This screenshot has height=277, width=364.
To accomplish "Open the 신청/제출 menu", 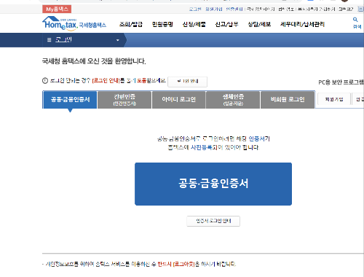I will click(x=194, y=24).
